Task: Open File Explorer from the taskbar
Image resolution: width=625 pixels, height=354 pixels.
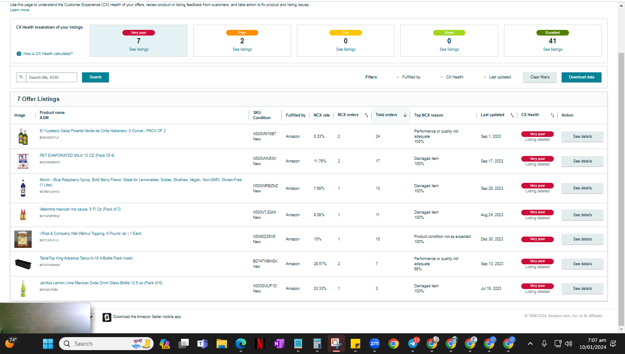Action: pos(222,344)
